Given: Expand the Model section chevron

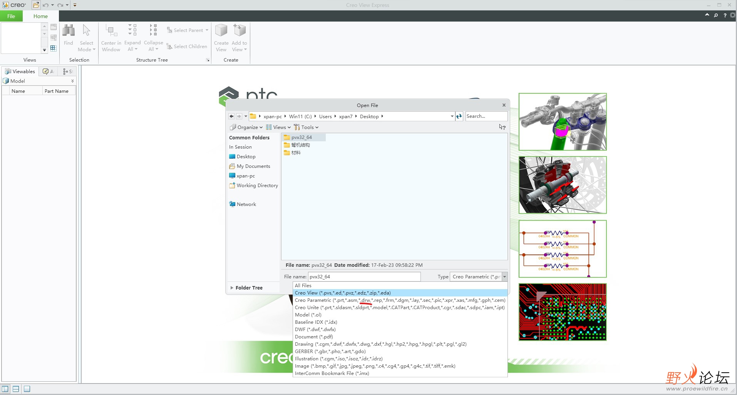Looking at the screenshot, I should click(72, 81).
